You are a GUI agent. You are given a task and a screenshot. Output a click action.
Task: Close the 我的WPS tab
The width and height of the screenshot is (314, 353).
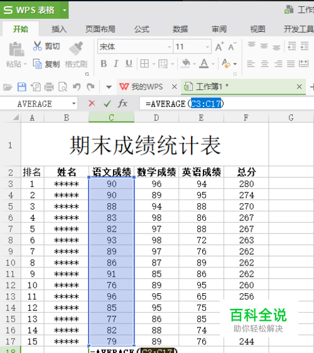pos(175,87)
